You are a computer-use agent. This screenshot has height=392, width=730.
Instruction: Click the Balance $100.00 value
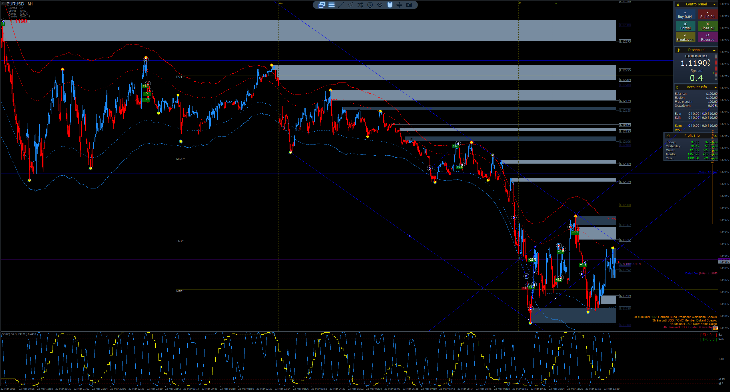pos(711,94)
